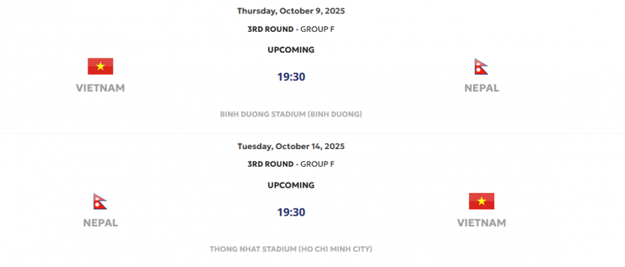
Task: Click Vietnam flag in October 14 match
Action: coord(482,201)
